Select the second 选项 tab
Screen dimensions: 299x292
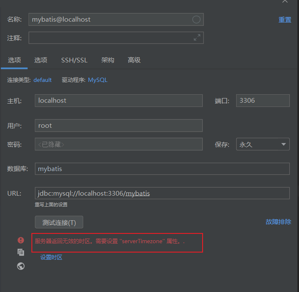[41, 60]
